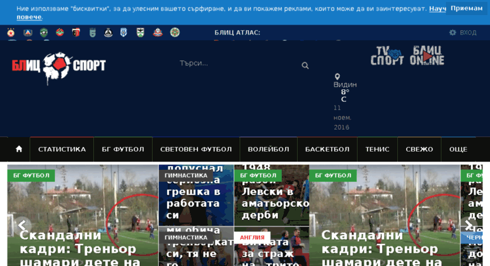
Task: Open the black and red shield club crest
Action: [x=76, y=33]
